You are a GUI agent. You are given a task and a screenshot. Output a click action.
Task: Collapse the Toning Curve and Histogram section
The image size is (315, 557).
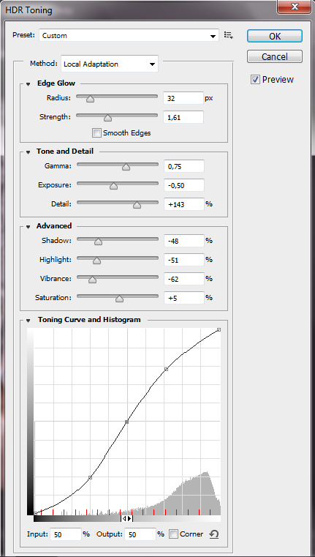pyautogui.click(x=29, y=321)
